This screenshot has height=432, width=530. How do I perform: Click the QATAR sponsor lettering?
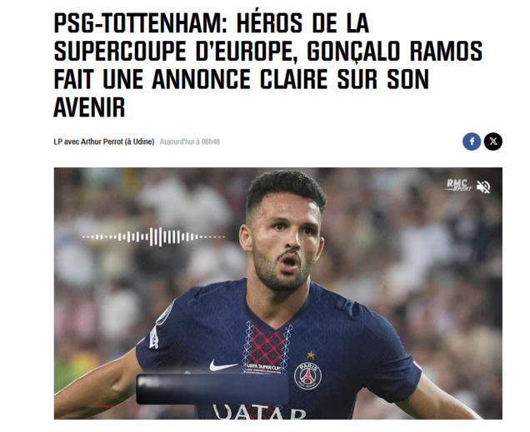coord(259,412)
